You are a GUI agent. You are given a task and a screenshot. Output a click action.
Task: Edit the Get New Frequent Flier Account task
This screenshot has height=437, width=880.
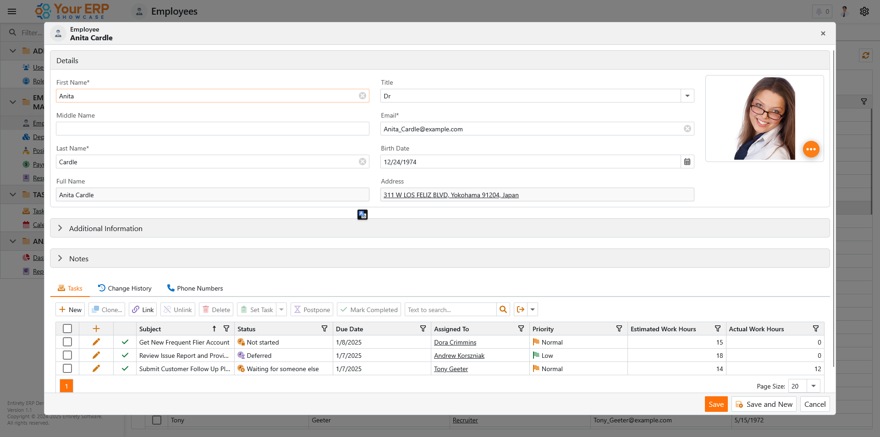point(96,342)
